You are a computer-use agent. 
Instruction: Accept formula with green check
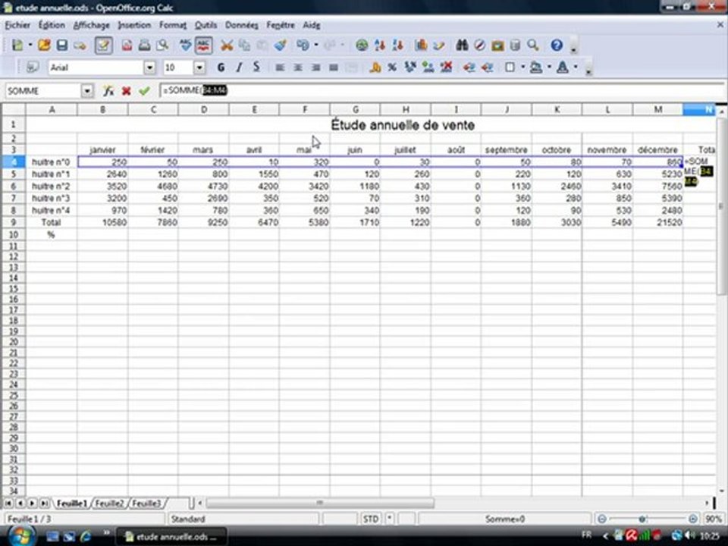144,90
